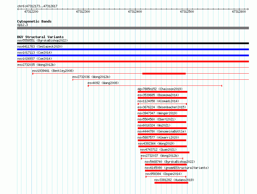257x194 pixels.
Task: Click the 6p12.3 band label
Action: coord(23,25)
